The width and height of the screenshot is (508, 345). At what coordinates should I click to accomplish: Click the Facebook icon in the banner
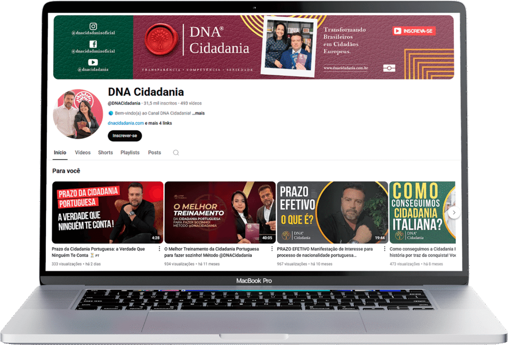tap(93, 44)
